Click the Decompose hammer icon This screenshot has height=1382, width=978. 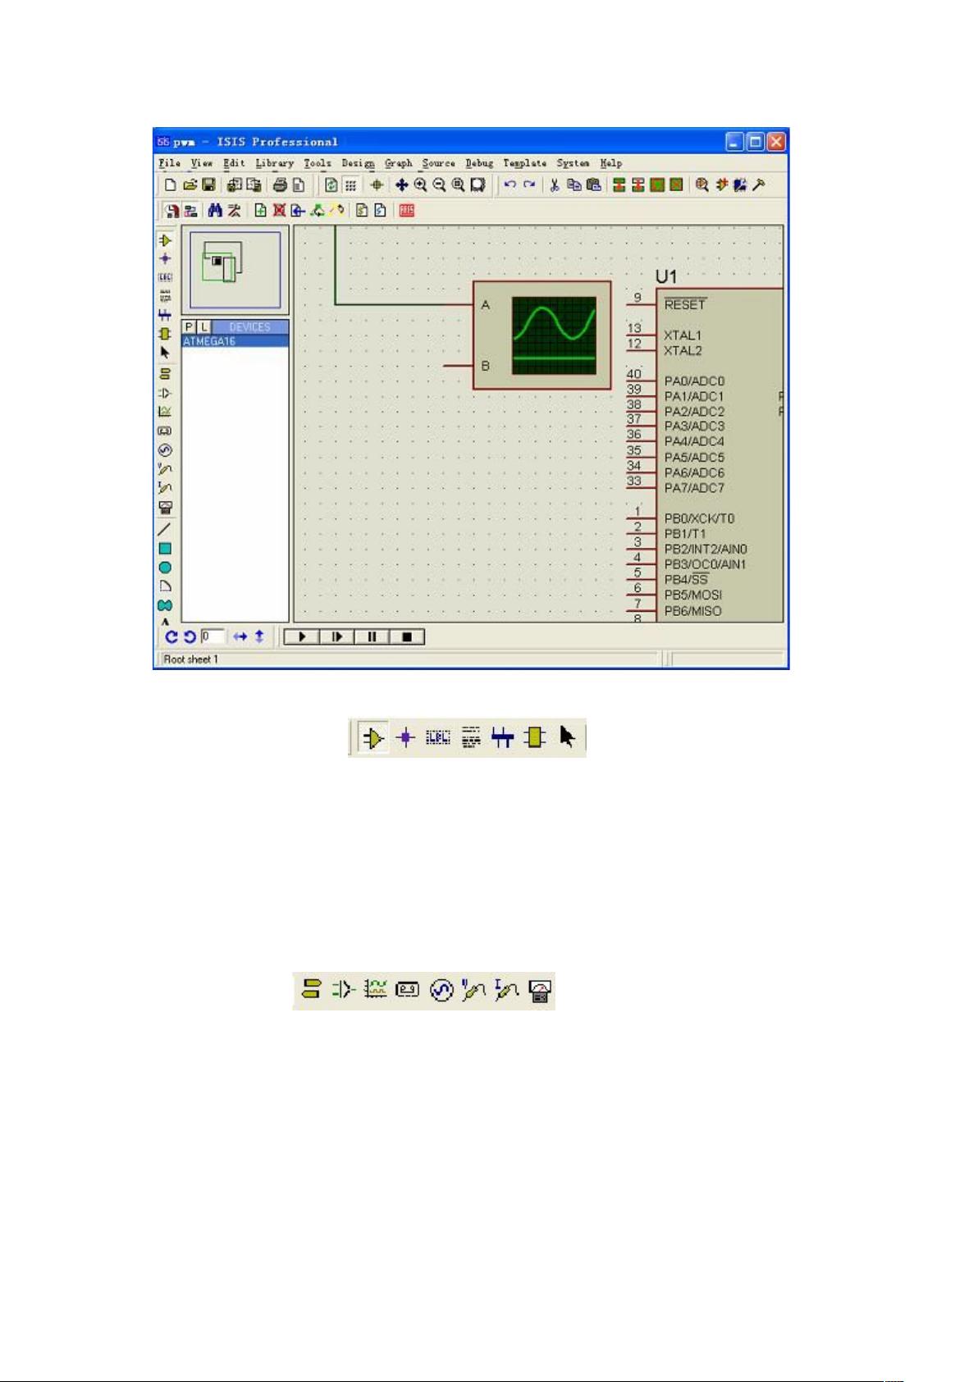759,185
